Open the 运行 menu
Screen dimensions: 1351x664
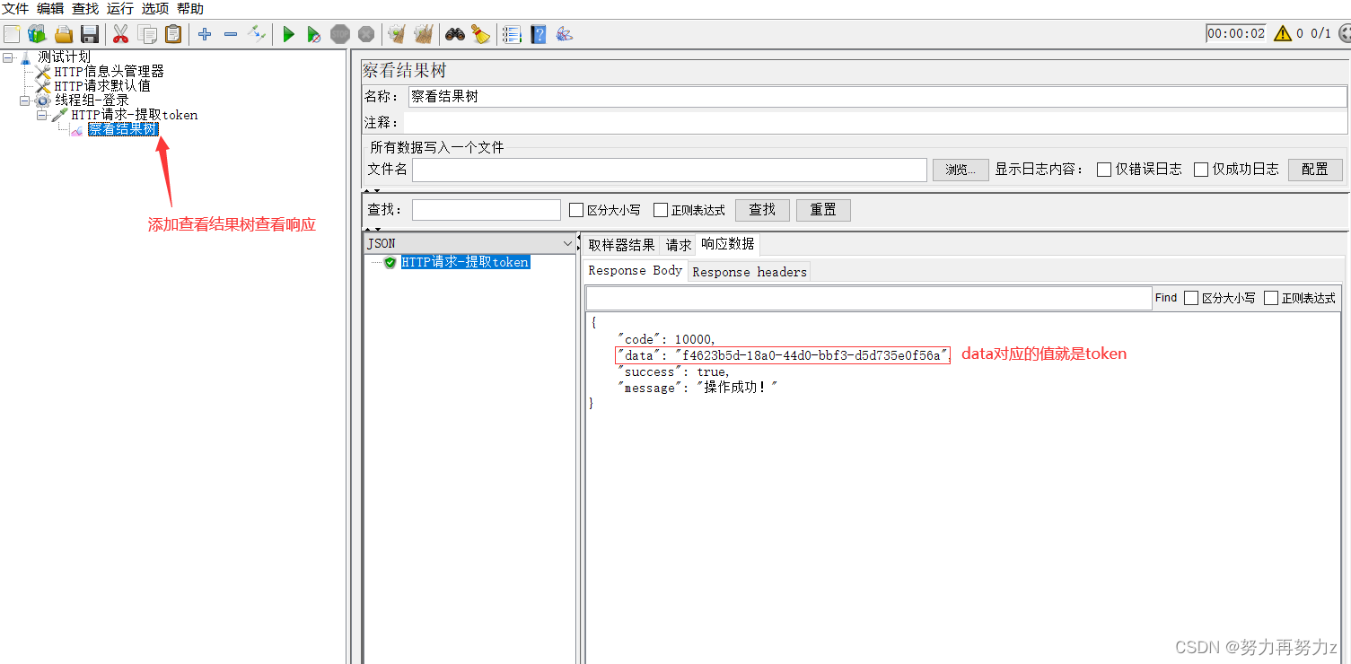(x=119, y=8)
